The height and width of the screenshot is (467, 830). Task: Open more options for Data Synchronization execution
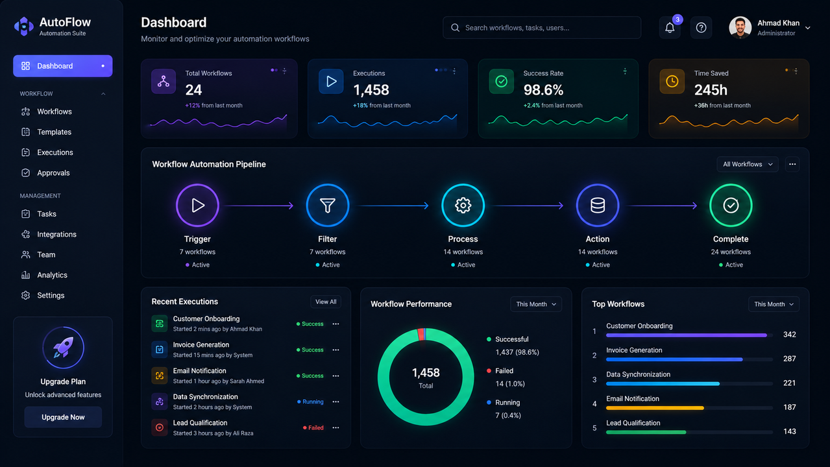tap(336, 401)
